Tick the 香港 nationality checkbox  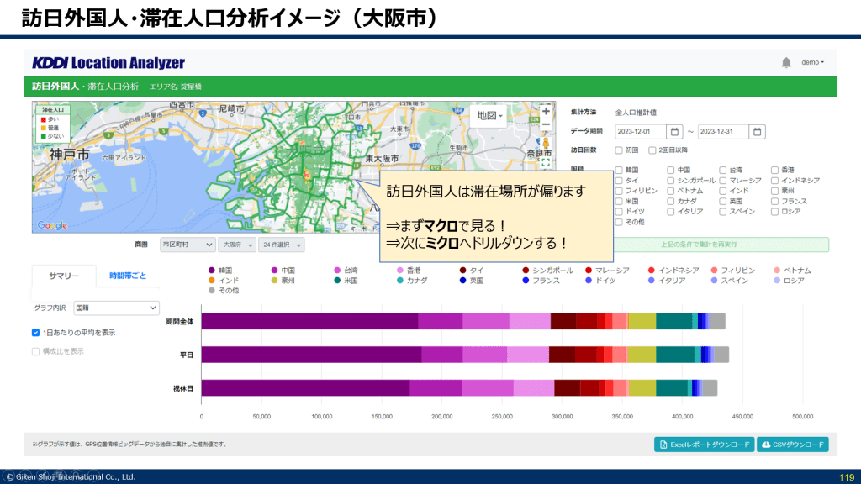click(774, 170)
